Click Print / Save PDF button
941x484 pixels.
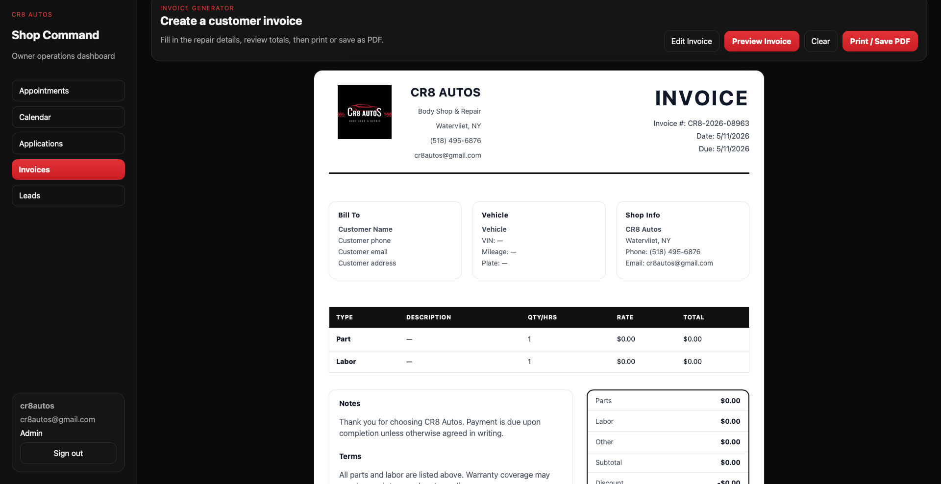pyautogui.click(x=880, y=41)
